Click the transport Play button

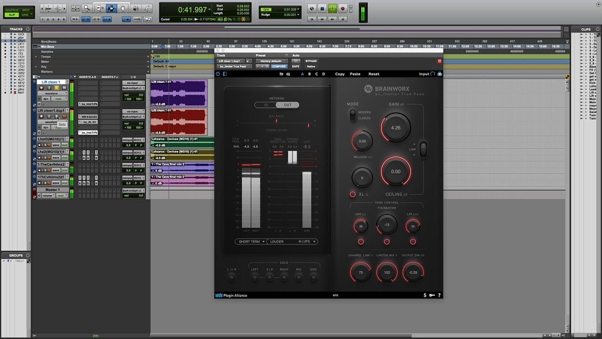click(x=333, y=9)
